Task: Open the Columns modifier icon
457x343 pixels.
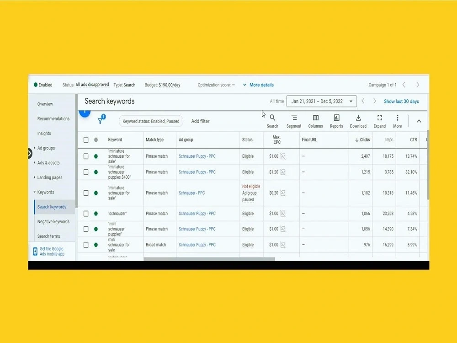Action: tap(316, 118)
